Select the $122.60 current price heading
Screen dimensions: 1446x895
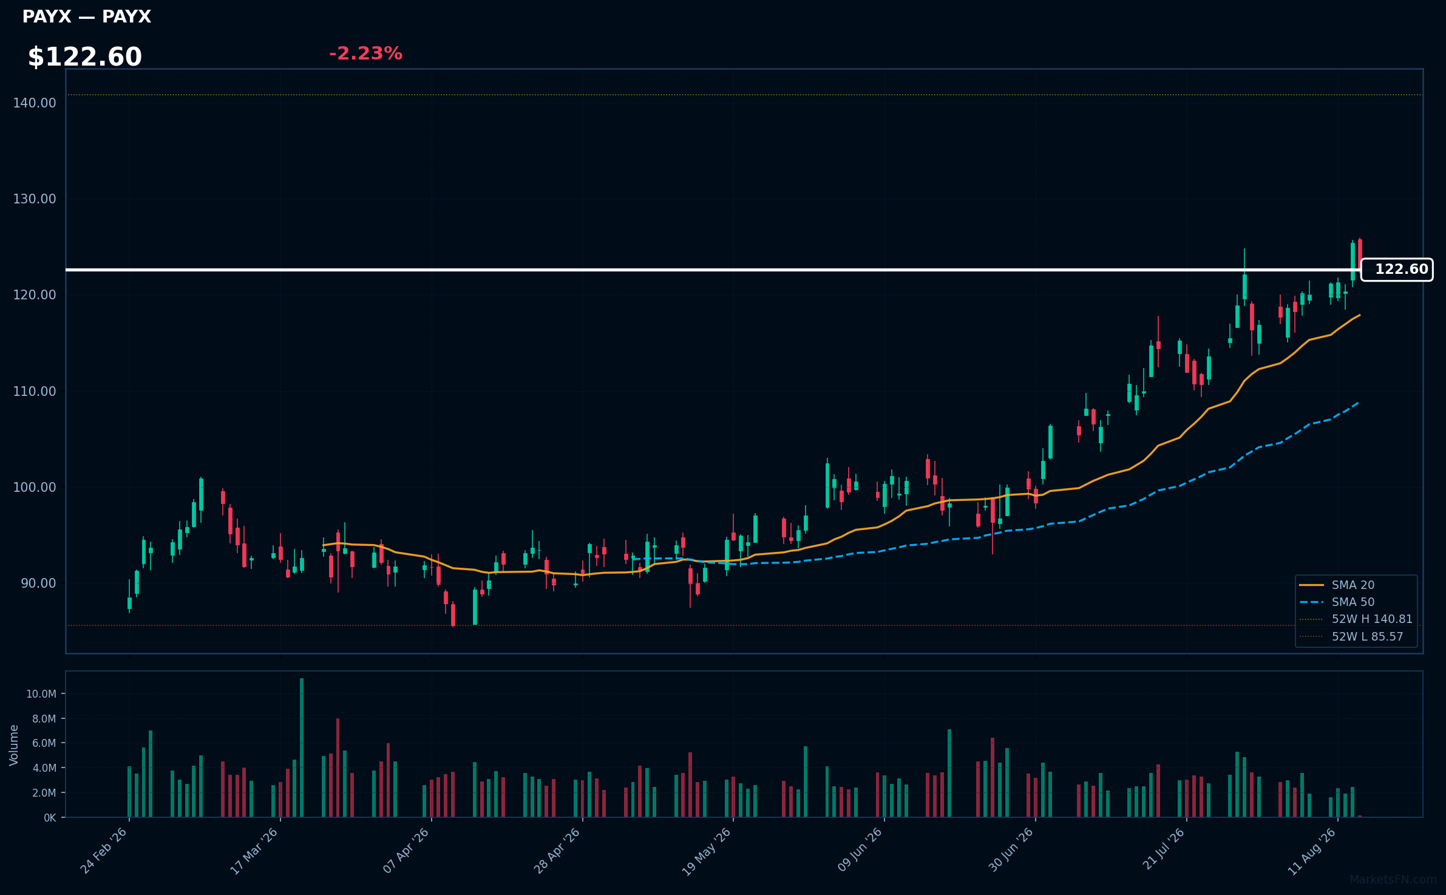click(85, 57)
